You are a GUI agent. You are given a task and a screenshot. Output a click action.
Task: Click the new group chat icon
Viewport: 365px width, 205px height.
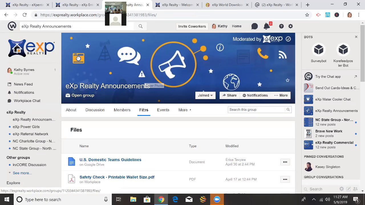pos(355,189)
